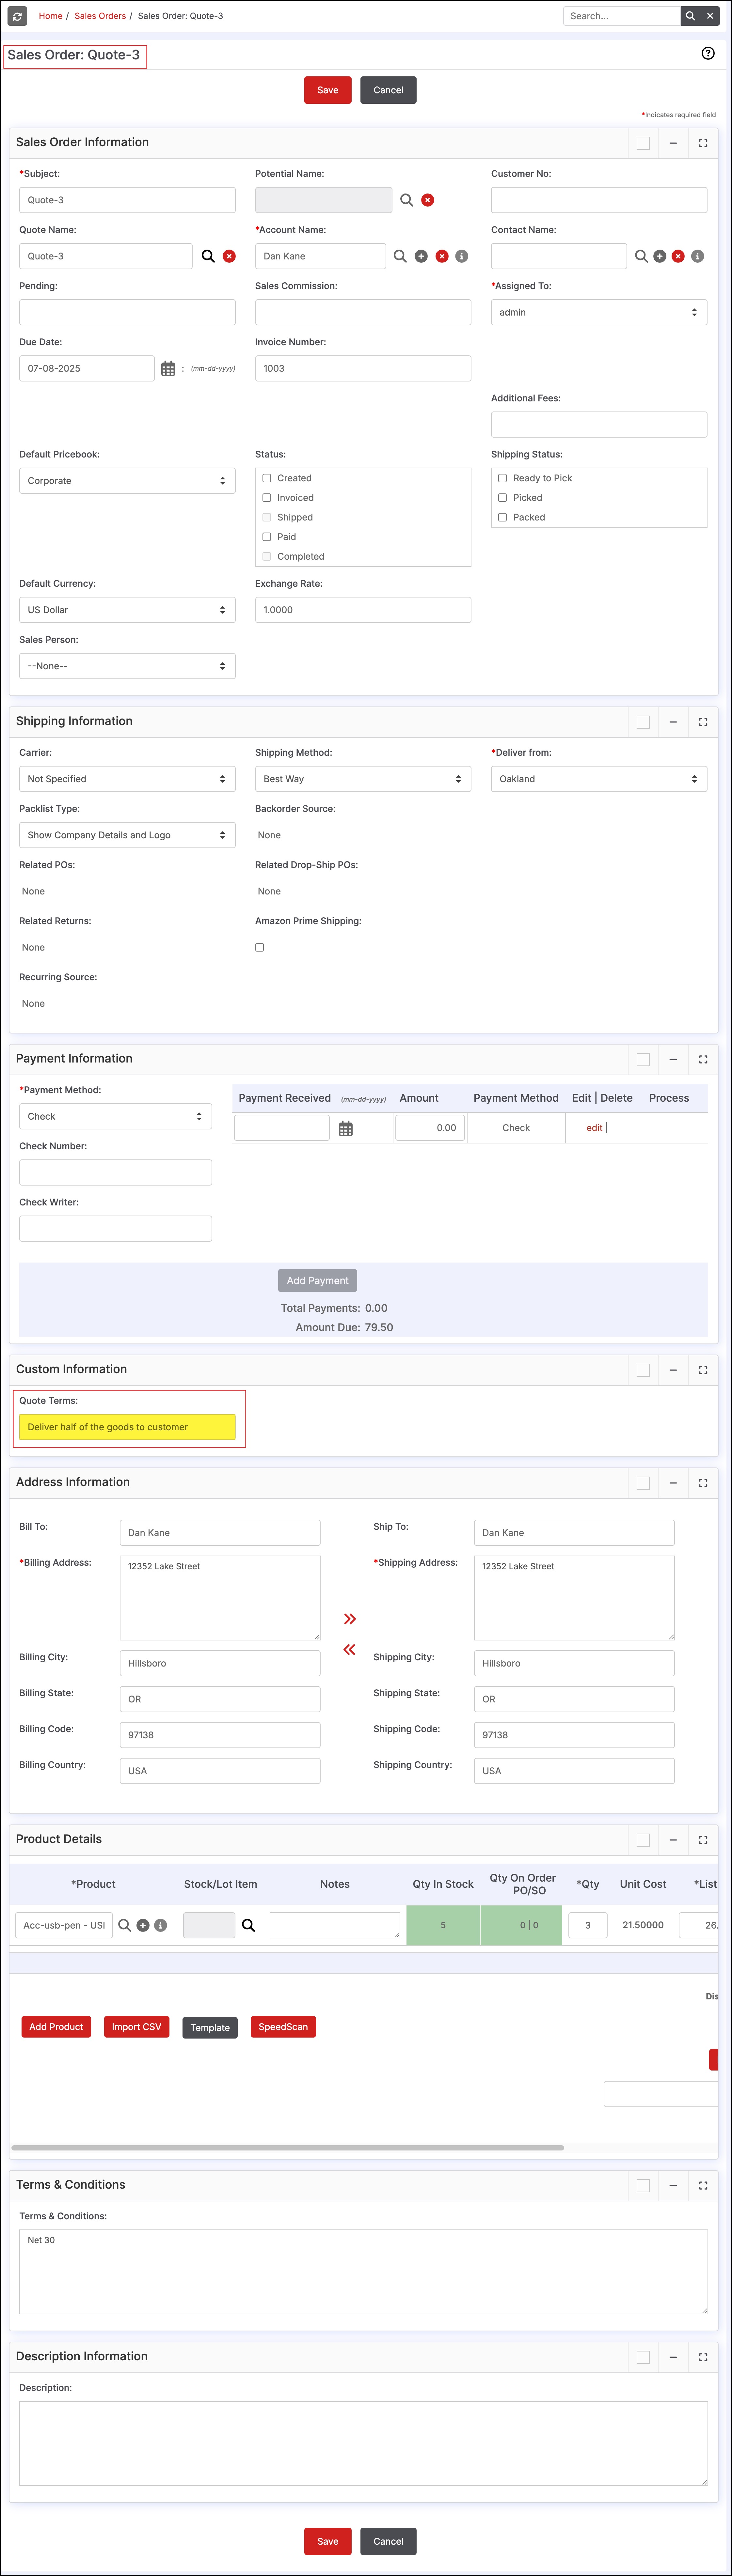Add a new account with the plus icon
The image size is (732, 2576).
tap(421, 256)
